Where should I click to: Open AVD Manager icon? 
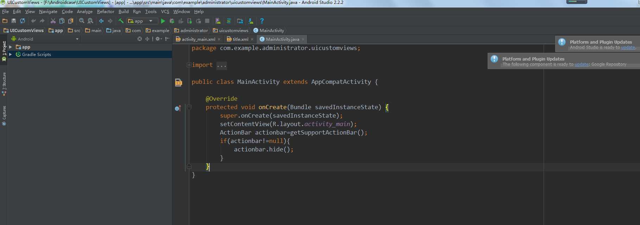(x=218, y=21)
